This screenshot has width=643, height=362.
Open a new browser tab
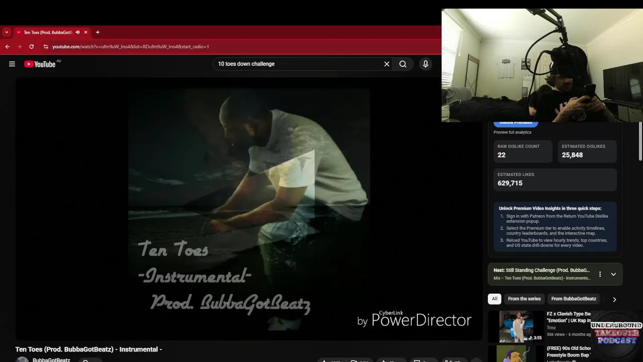[x=97, y=32]
